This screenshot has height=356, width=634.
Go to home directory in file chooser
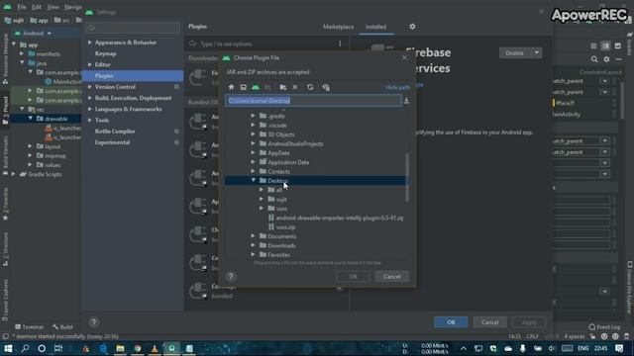[231, 87]
